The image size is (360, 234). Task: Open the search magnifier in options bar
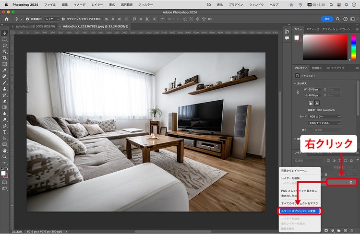[x=338, y=19]
